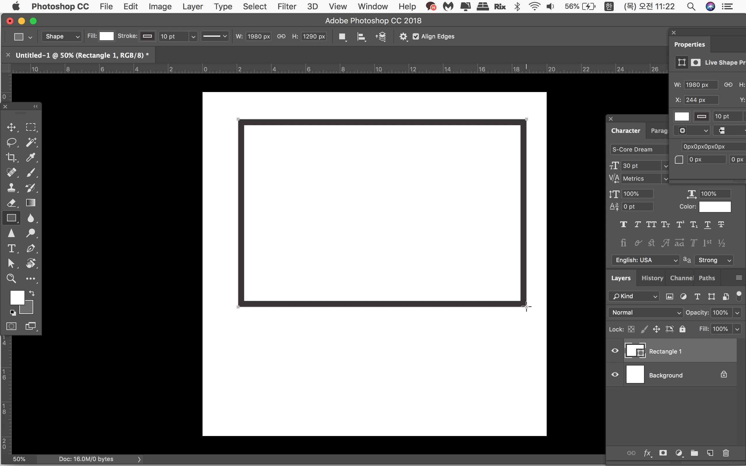746x466 pixels.
Task: Click the width W field in options bar
Action: tap(258, 36)
